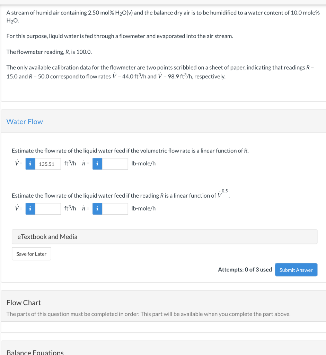Click the Attempts: 0 of 3 used label
Image resolution: width=326 pixels, height=355 pixels.
coord(245,270)
